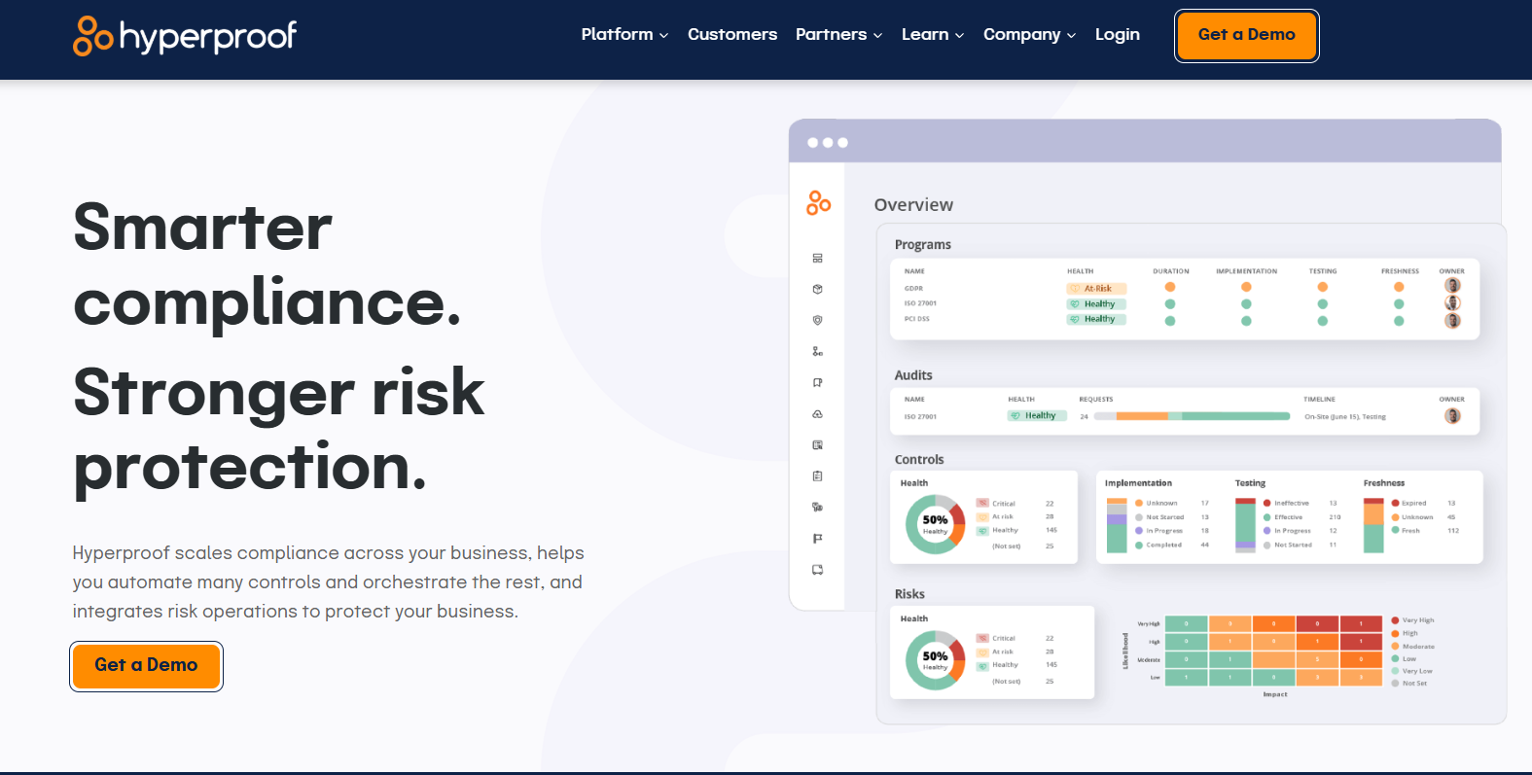Click the Fresh count 112 under Freshness
The width and height of the screenshot is (1532, 775).
point(1453,531)
